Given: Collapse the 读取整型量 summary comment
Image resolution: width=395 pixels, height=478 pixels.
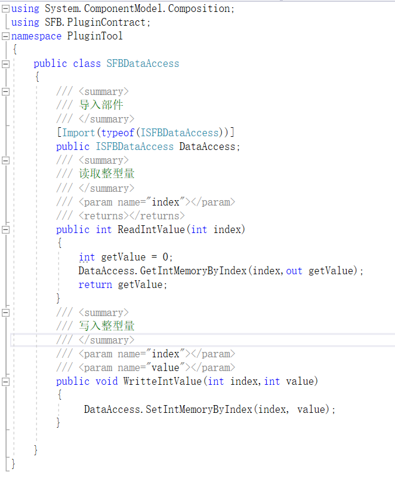Looking at the screenshot, I should (x=5, y=160).
